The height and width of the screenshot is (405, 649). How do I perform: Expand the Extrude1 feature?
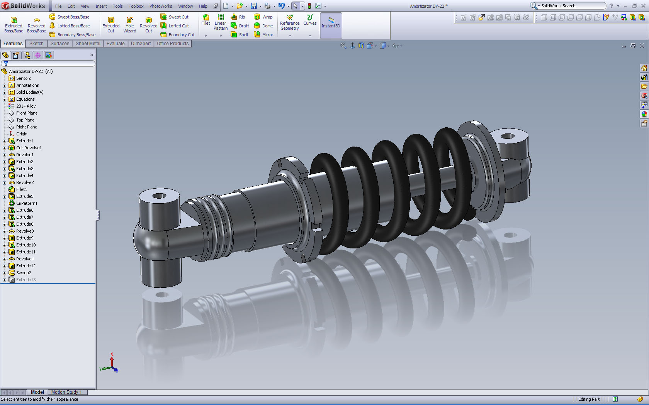pos(5,141)
